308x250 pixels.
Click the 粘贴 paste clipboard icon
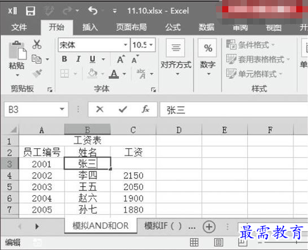click(x=17, y=50)
